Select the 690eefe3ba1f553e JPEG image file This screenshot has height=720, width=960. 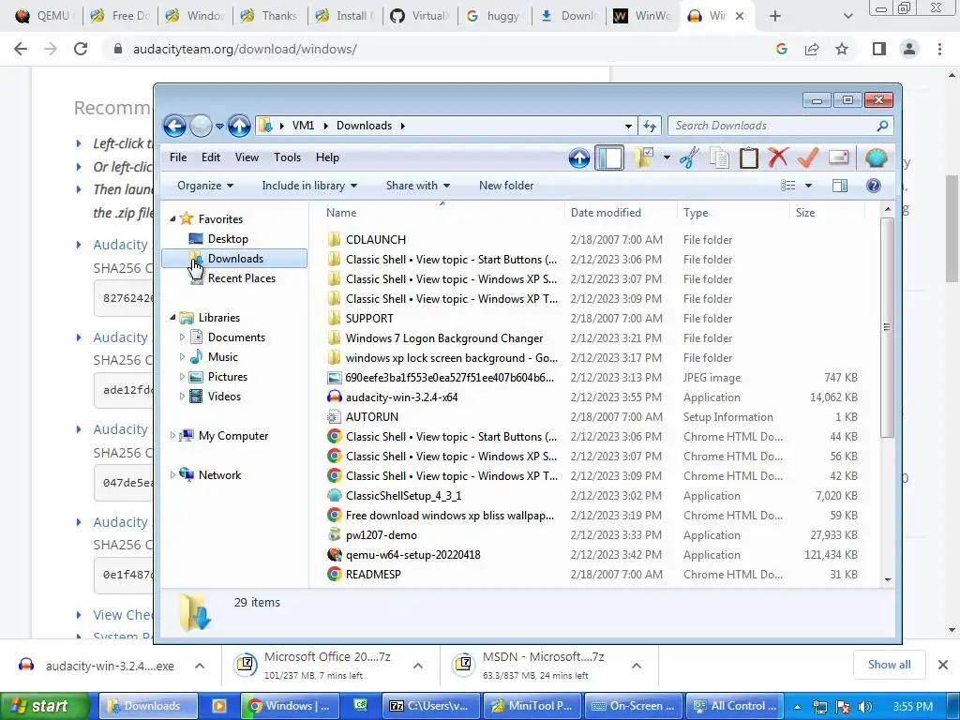coord(449,378)
